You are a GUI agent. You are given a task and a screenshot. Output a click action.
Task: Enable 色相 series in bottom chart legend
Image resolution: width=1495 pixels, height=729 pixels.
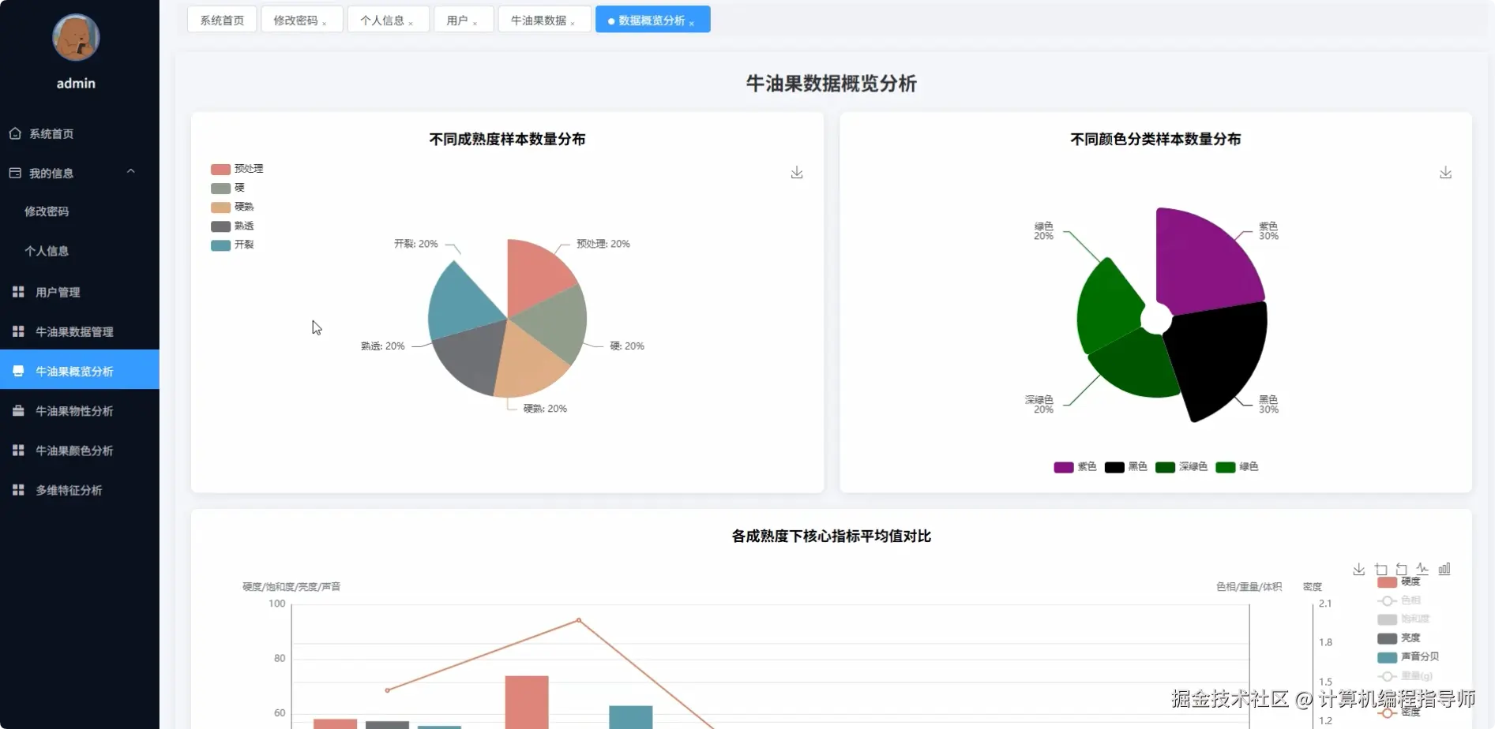[1399, 600]
